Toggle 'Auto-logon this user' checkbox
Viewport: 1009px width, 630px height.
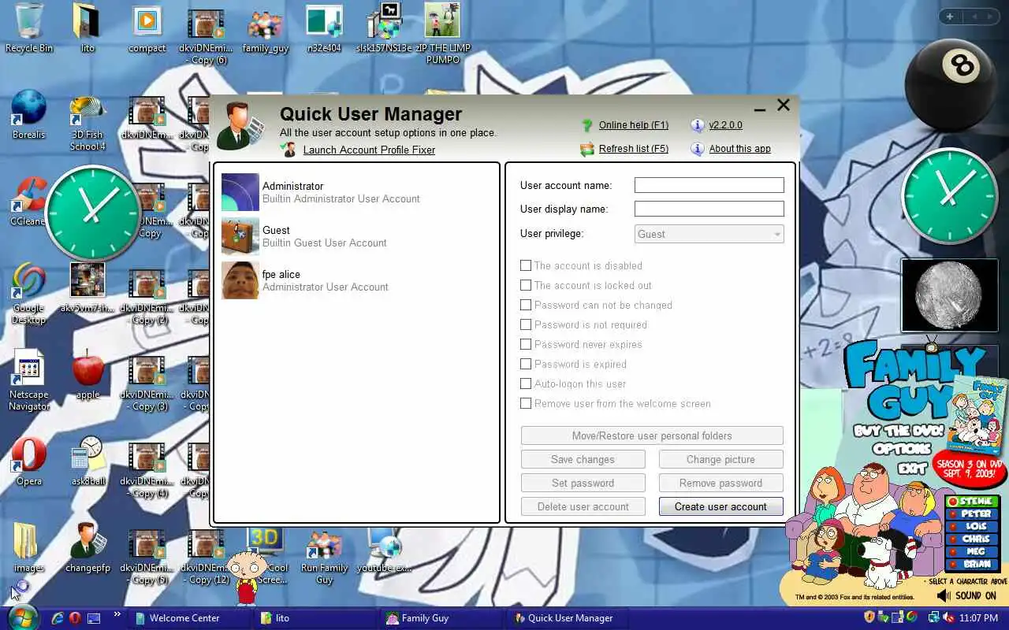pyautogui.click(x=526, y=384)
